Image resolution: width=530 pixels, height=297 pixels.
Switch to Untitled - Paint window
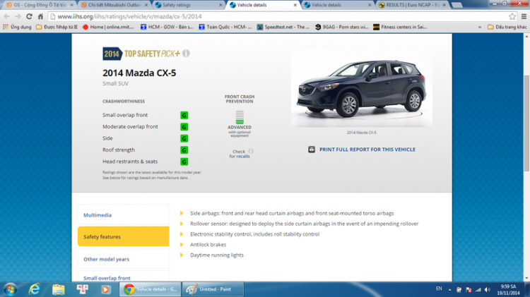213,289
